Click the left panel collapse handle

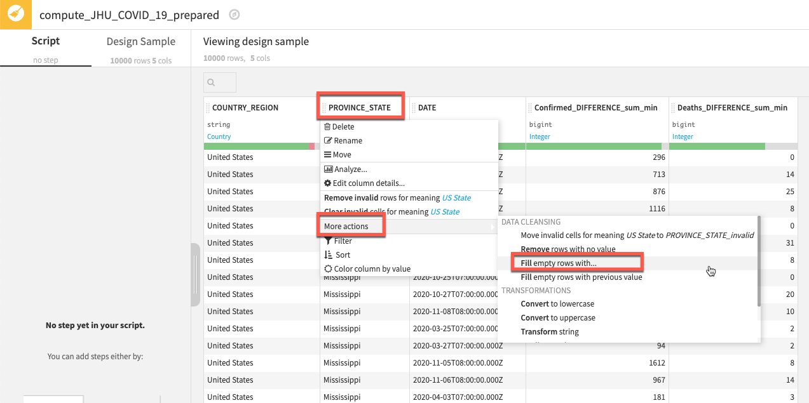coord(196,274)
